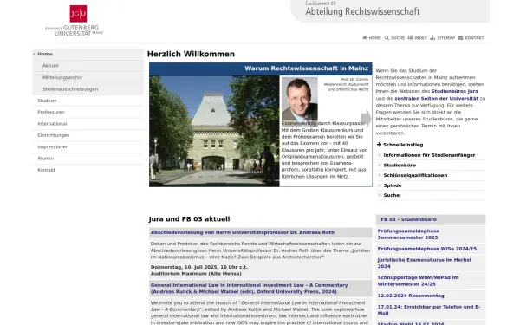Open Juristische Examenskurse im Herbst 2024 link
Screen dimensions: 520x325
click(x=424, y=263)
